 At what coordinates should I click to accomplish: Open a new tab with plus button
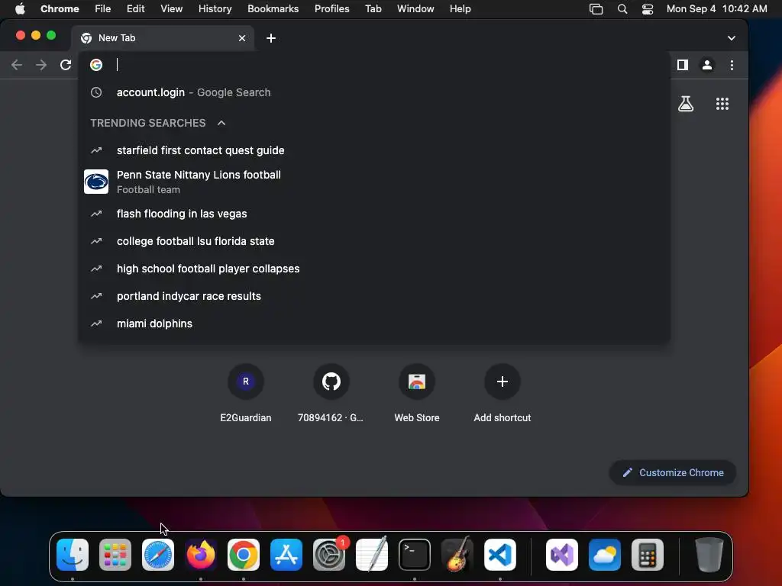[271, 38]
